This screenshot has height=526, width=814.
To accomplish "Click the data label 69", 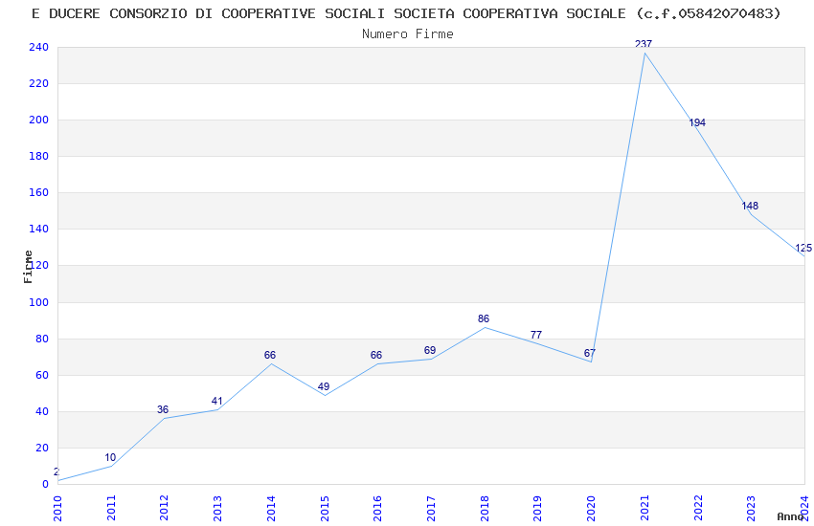I will (x=430, y=350).
